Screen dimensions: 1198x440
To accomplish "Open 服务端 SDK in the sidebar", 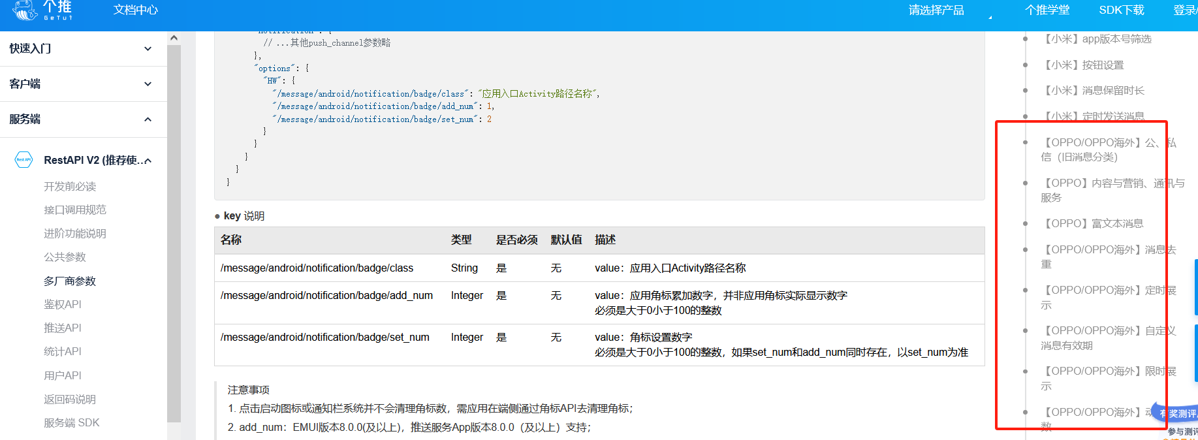I will (x=72, y=423).
